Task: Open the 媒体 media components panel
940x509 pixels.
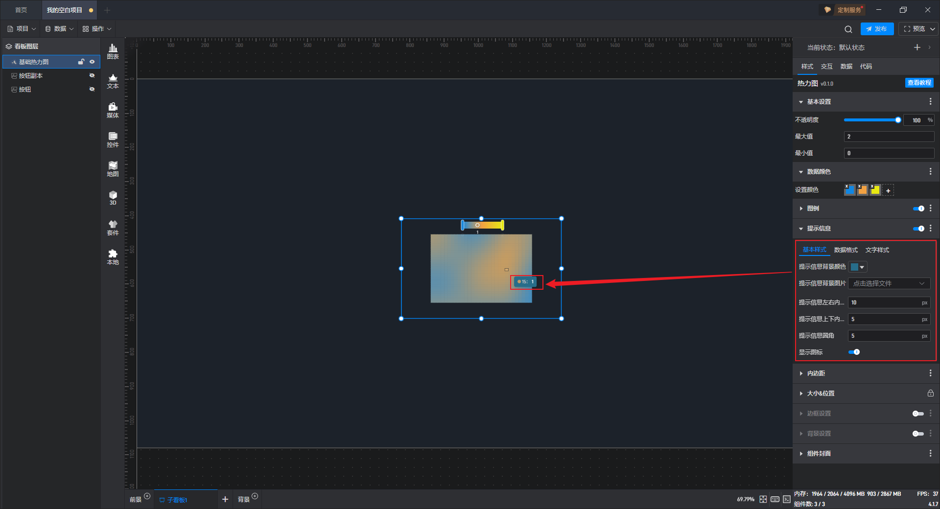Action: coord(113,110)
